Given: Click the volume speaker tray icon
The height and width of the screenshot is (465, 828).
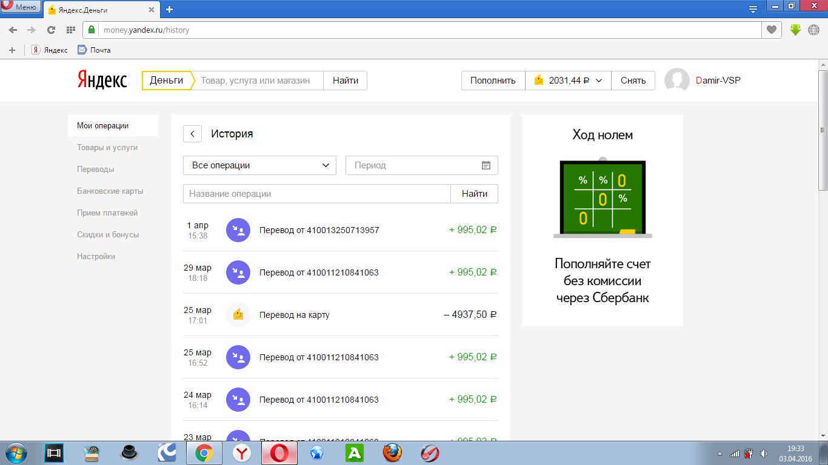Looking at the screenshot, I should [765, 453].
